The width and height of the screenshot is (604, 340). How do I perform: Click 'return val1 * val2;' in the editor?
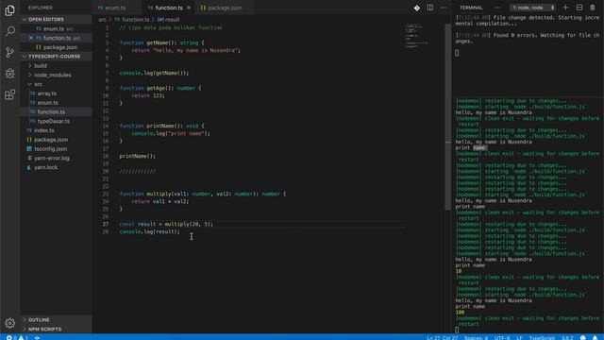(x=160, y=201)
